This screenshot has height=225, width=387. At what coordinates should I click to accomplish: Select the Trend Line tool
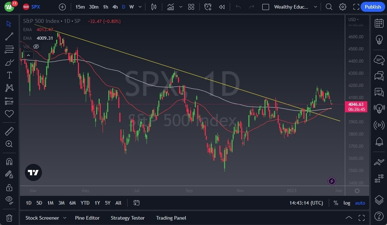[9, 36]
